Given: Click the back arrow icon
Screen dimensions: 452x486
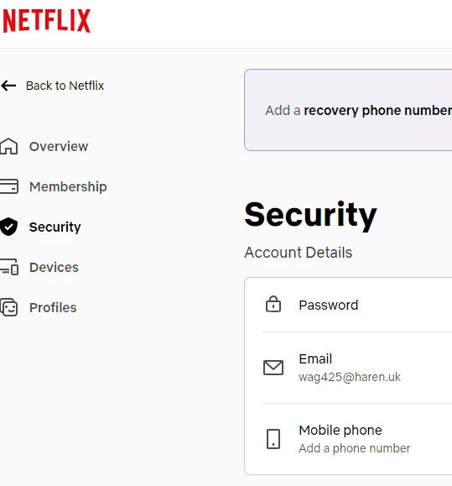Looking at the screenshot, I should pyautogui.click(x=8, y=86).
